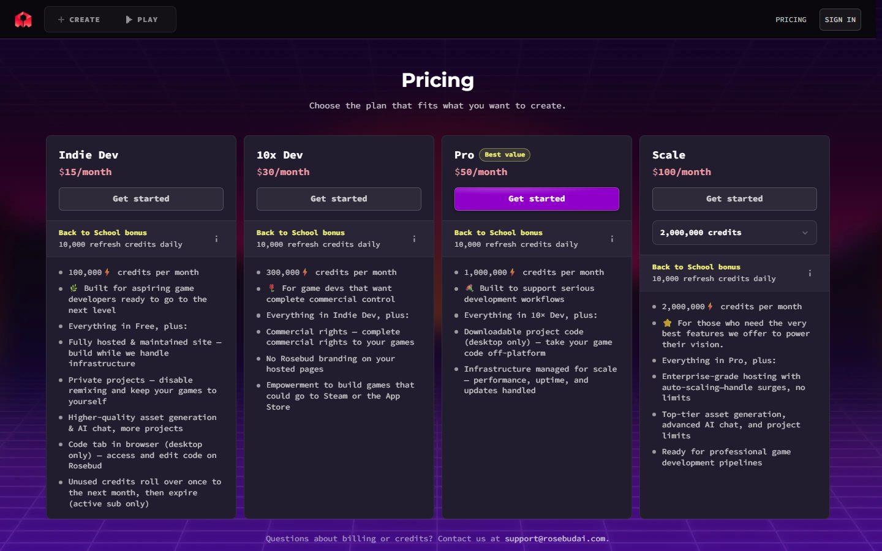
Task: Open the Play menu item
Action: tap(142, 20)
